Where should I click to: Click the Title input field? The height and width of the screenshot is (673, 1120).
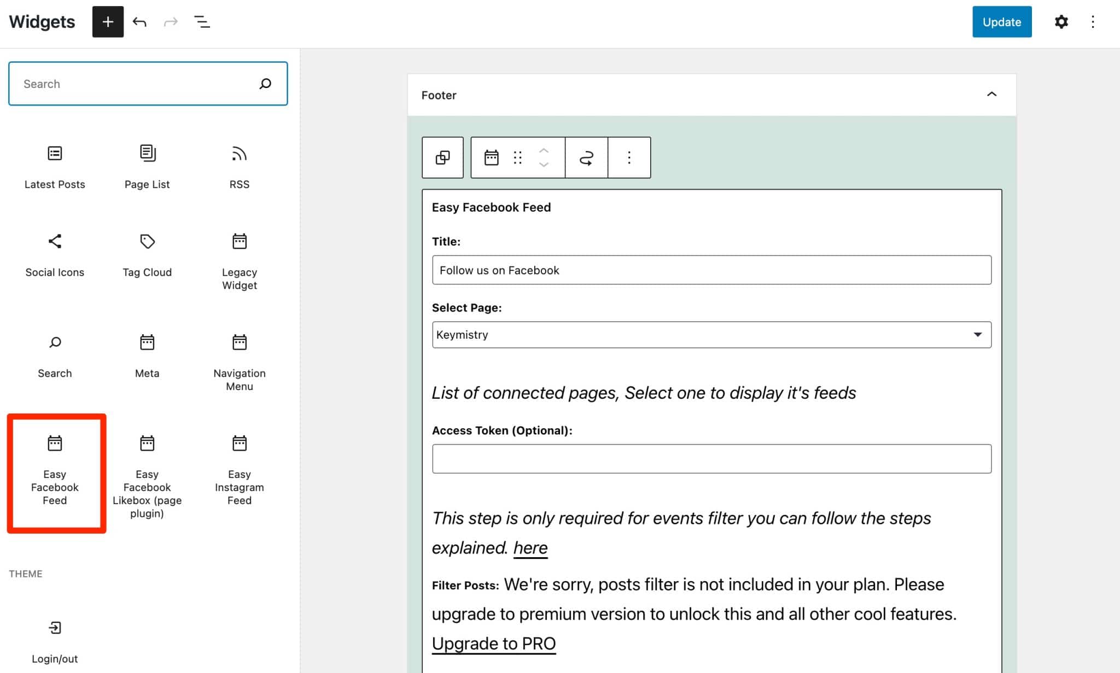point(711,270)
